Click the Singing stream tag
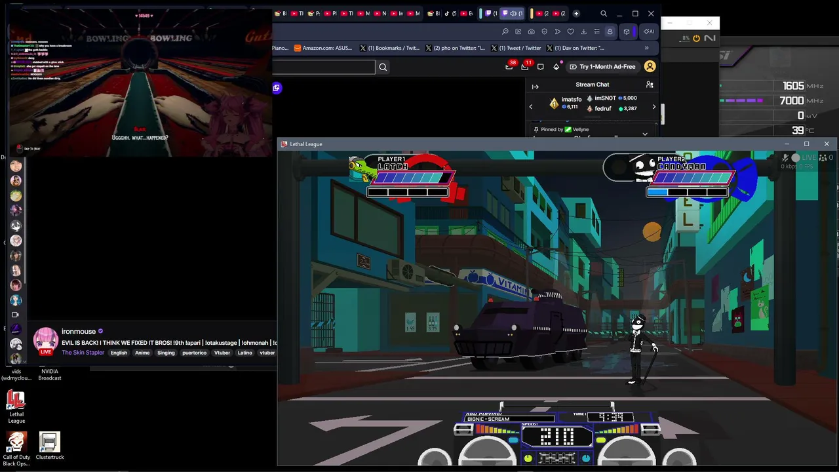 coord(166,353)
